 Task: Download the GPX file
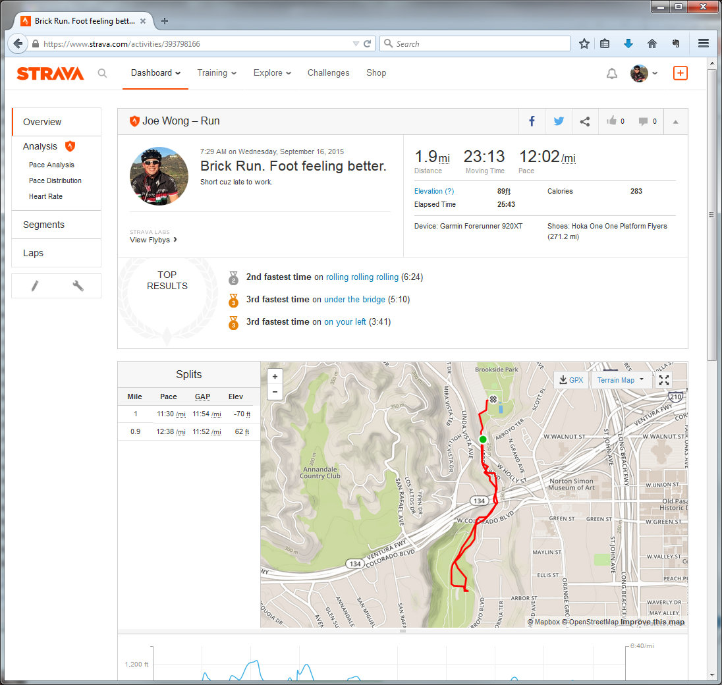[x=570, y=380]
